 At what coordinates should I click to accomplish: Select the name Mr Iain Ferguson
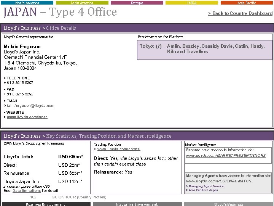tap(22, 47)
